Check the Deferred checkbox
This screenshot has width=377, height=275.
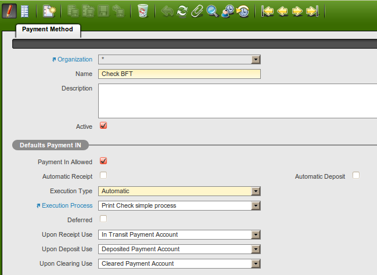103,219
